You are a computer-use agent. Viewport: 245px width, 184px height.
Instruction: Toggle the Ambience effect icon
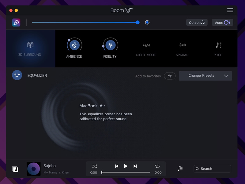[74, 45]
